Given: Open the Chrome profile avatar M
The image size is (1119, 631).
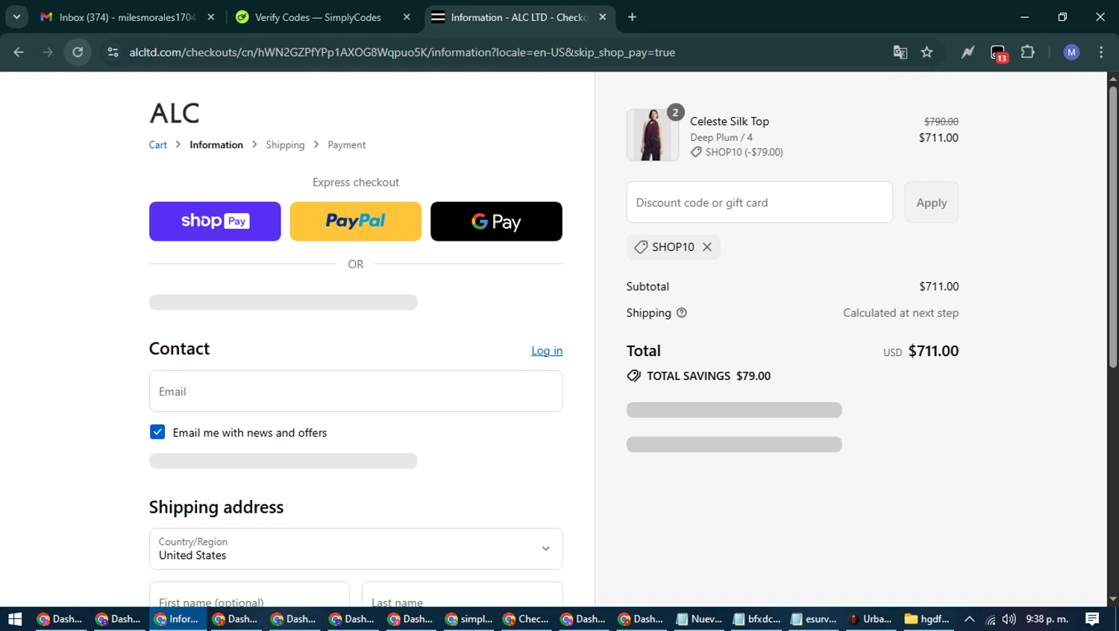Looking at the screenshot, I should coord(1071,52).
